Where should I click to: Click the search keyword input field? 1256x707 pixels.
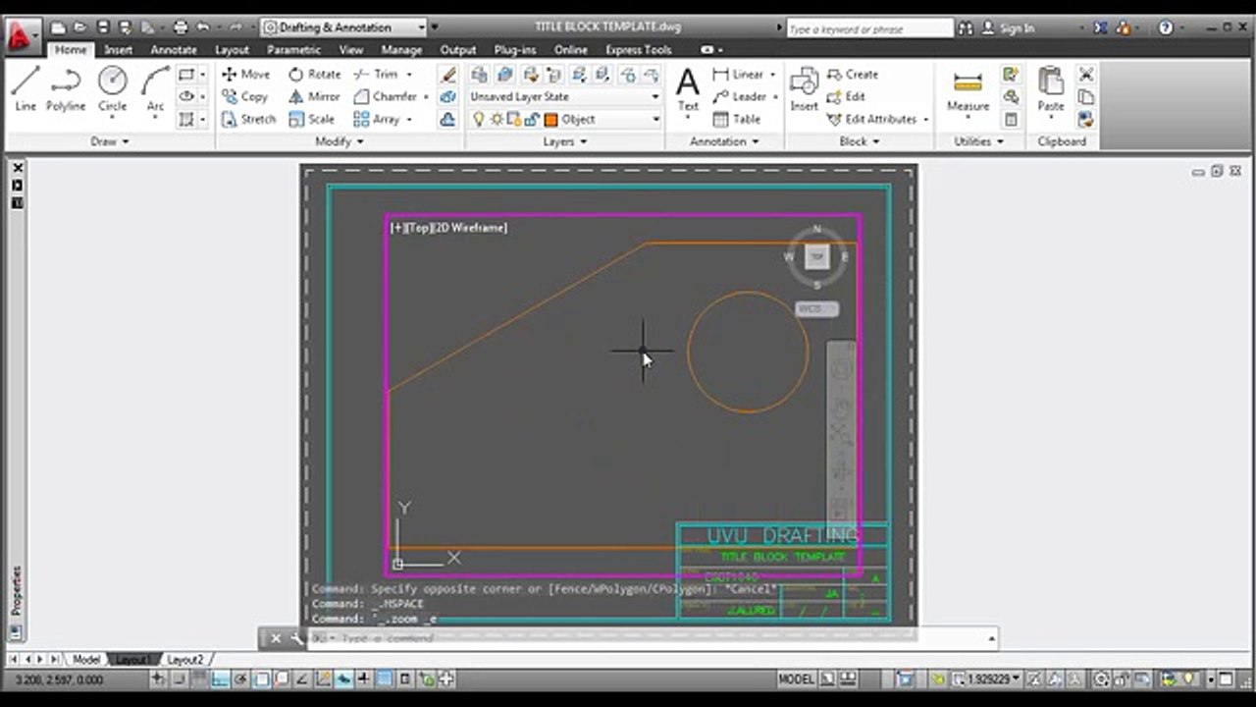(x=868, y=28)
